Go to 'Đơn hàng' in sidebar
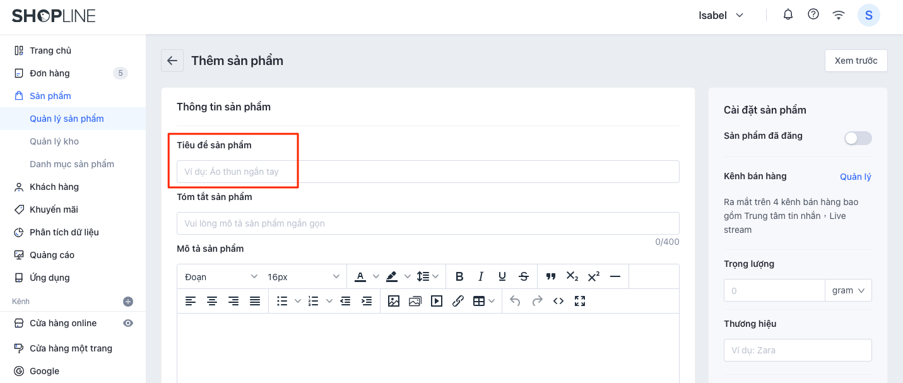 tap(50, 73)
